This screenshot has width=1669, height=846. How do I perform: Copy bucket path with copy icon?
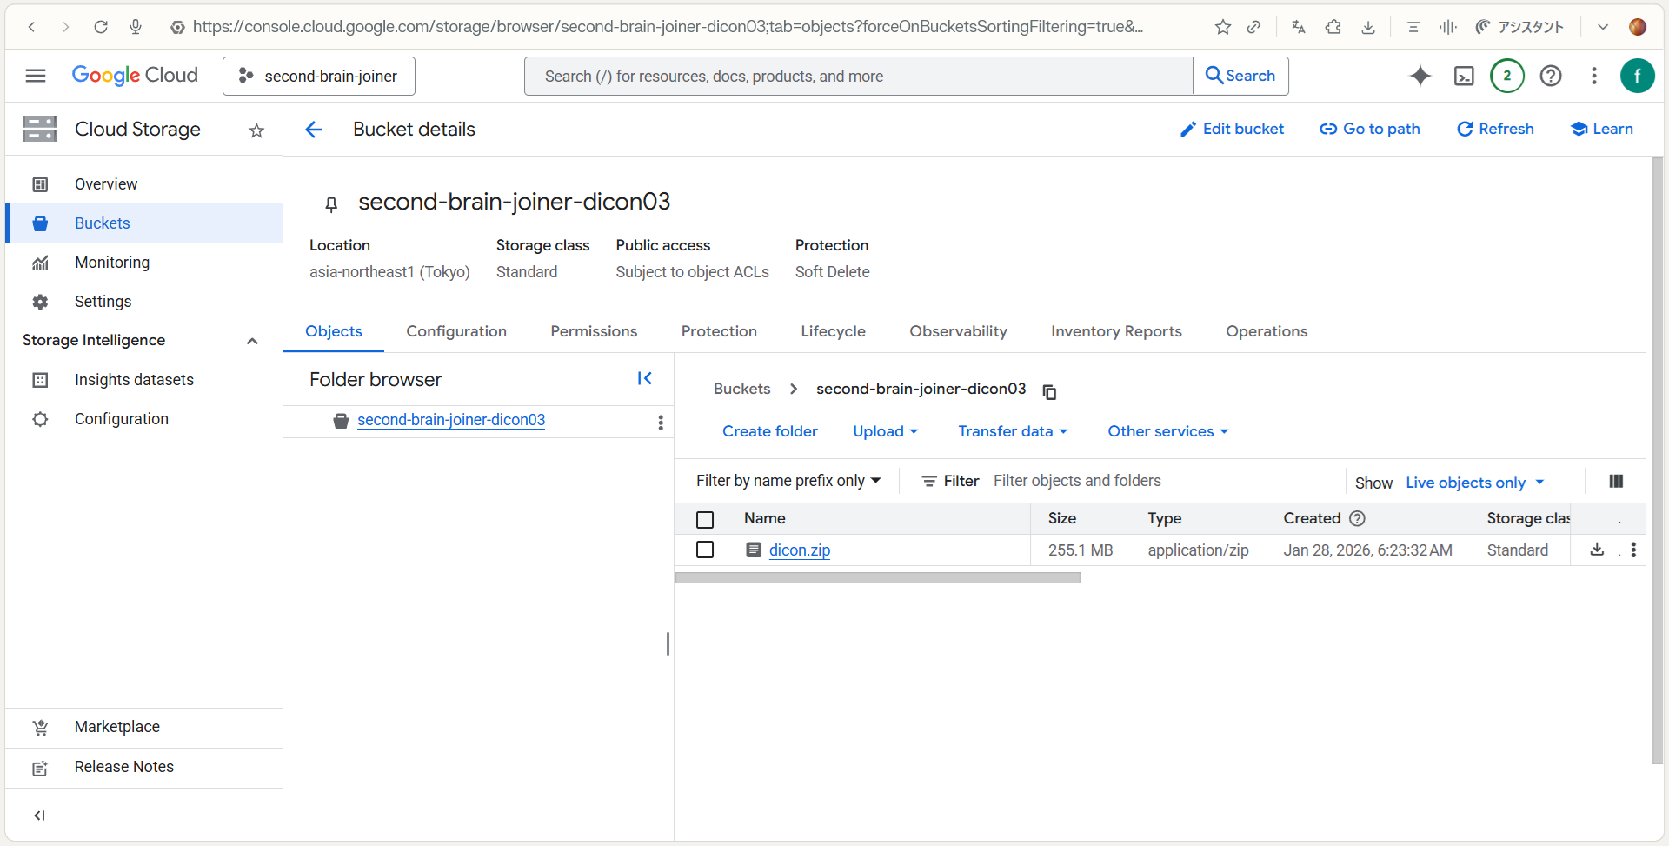(1049, 392)
